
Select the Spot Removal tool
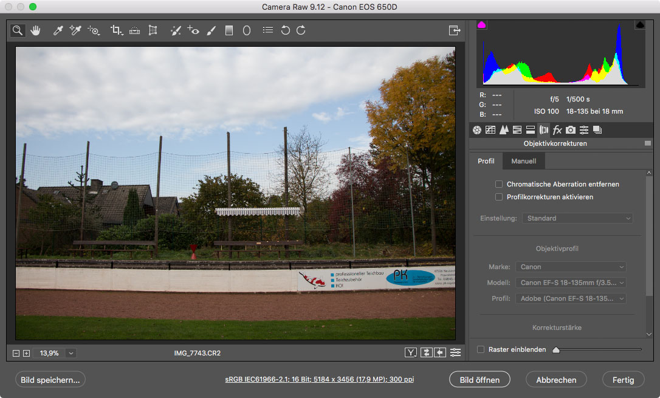[x=176, y=30]
